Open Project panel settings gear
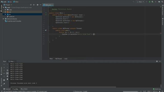 point(37,5)
